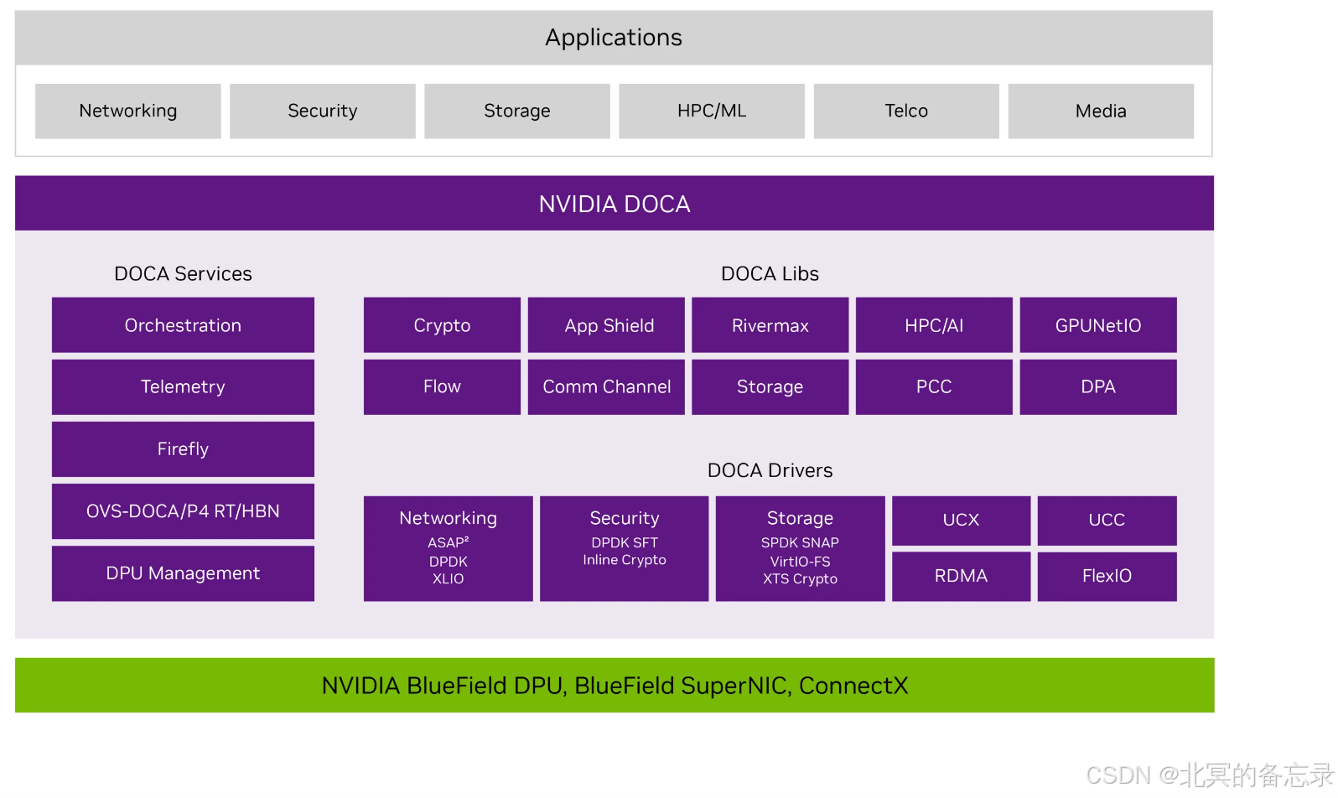Click the XTS Crypto line
1338x798 pixels.
pos(800,578)
